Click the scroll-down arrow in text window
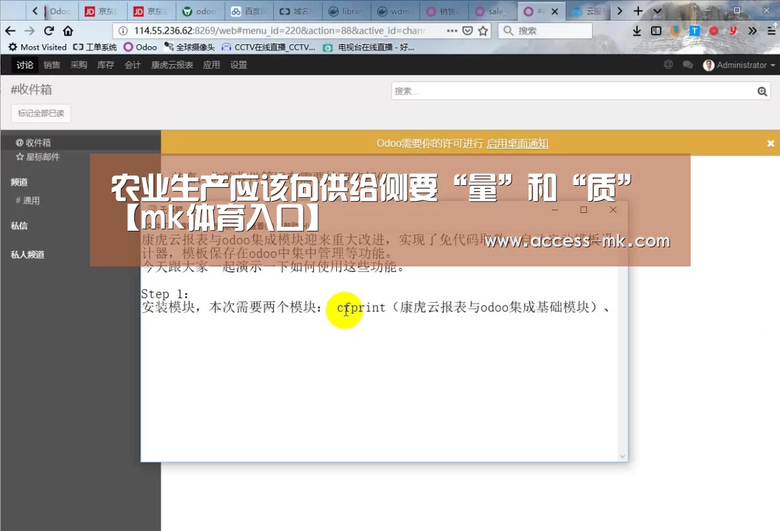 623,456
